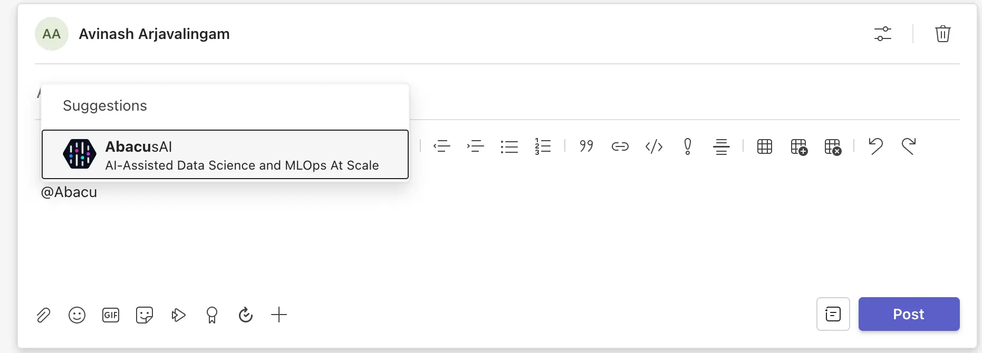Delete the draft with trash icon
The width and height of the screenshot is (982, 353).
942,34
